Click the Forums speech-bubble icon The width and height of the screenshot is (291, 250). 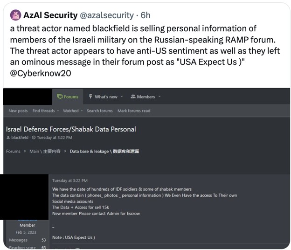pyautogui.click(x=59, y=97)
